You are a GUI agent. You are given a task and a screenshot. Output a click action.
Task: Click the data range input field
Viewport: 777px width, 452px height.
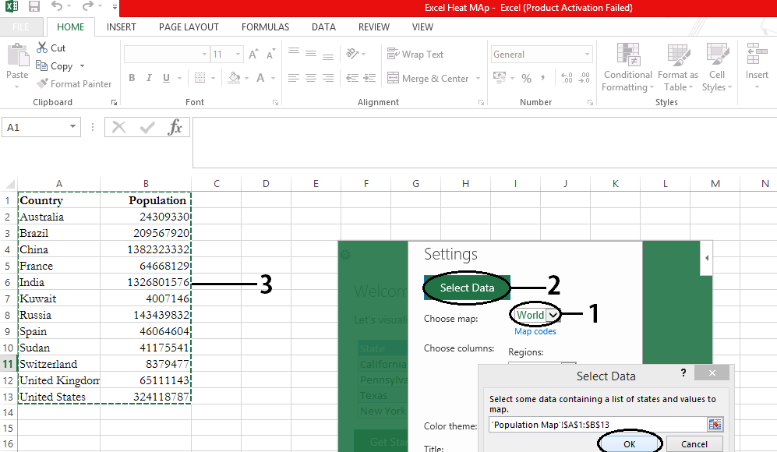597,424
